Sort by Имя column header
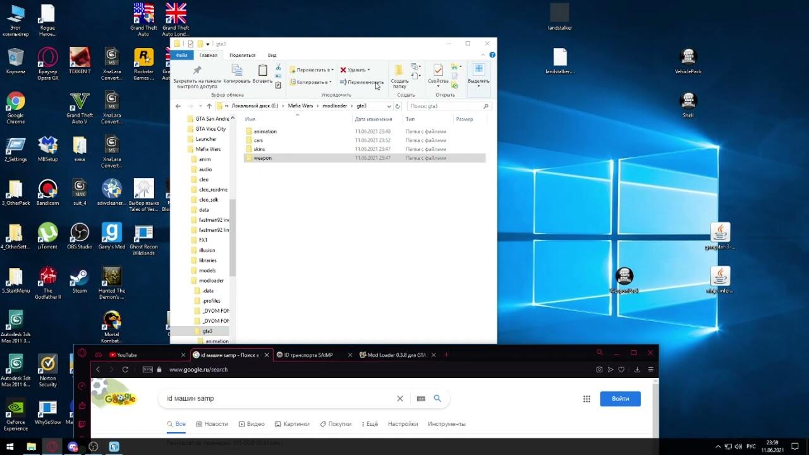Screen dimensions: 809x455 (x=250, y=119)
